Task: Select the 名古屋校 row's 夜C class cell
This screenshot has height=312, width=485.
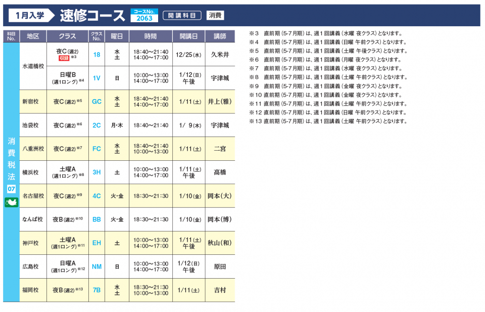Action: point(67,196)
